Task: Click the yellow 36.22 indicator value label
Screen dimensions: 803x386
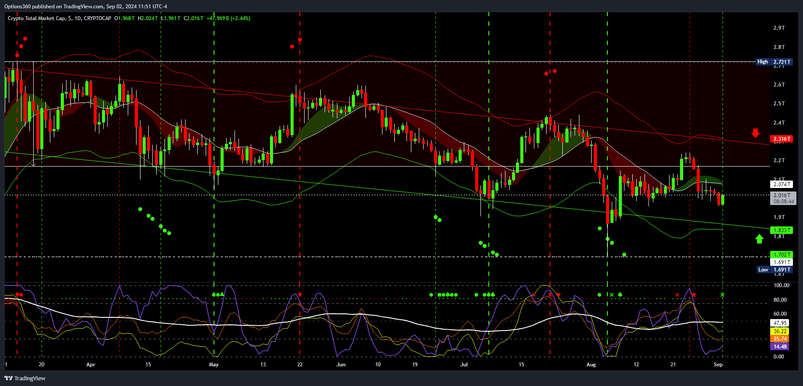Action: point(780,331)
